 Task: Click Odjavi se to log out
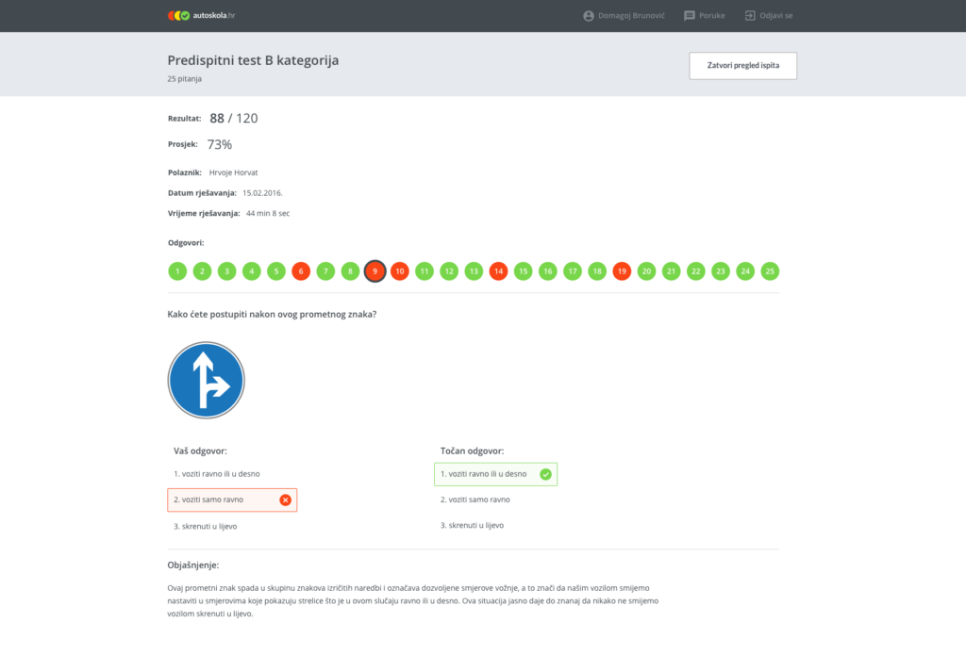(768, 16)
